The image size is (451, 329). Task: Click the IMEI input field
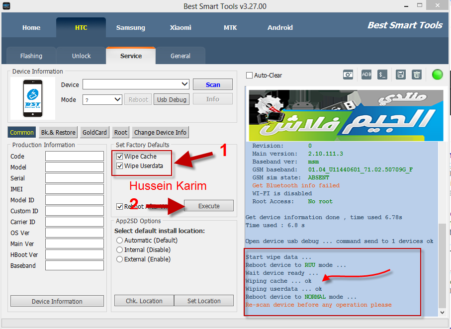pyautogui.click(x=75, y=189)
